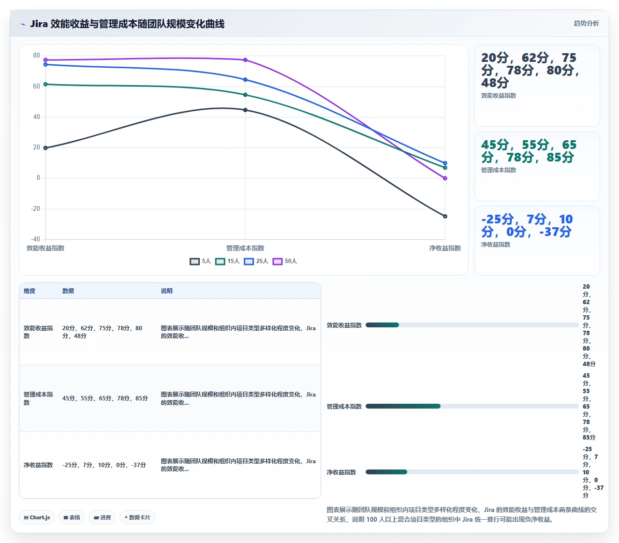Open the data card showing -25分，7分，10分
The image size is (619, 543).
(537, 241)
